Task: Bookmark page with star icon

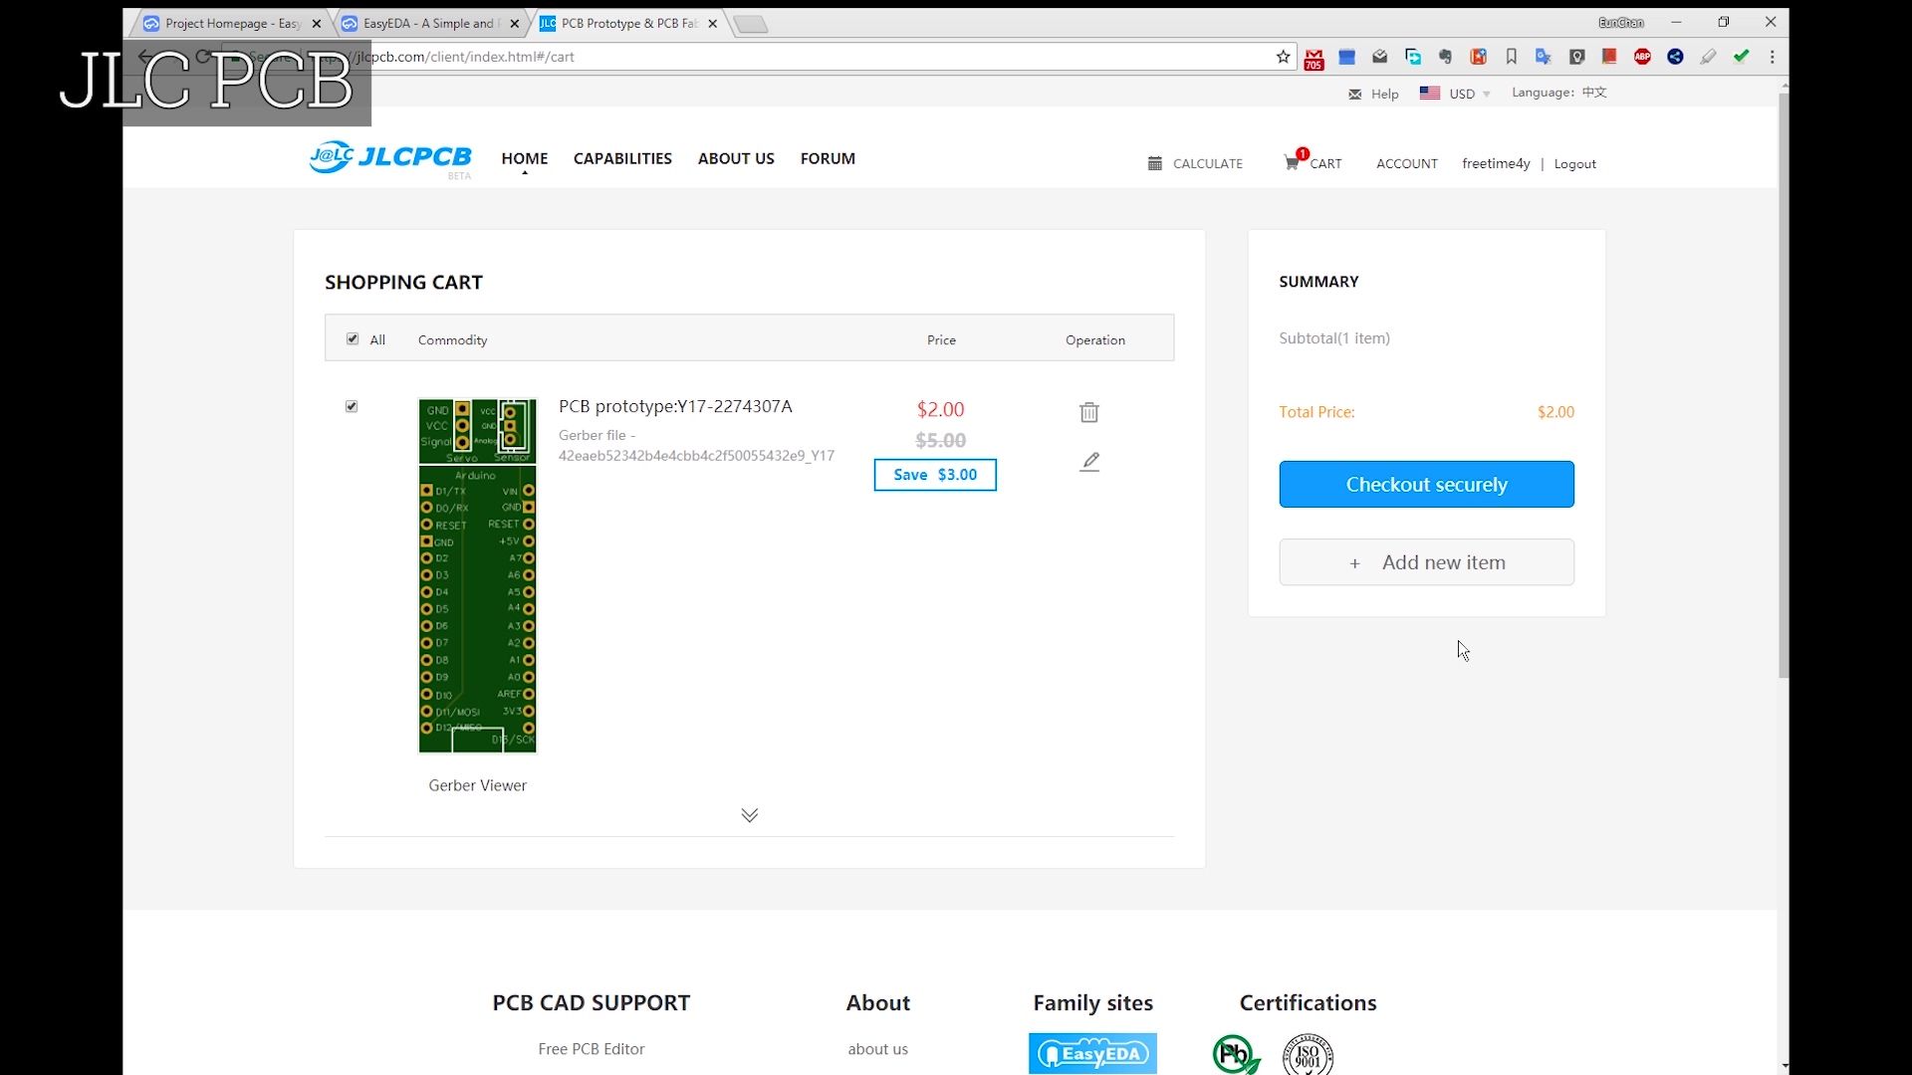Action: coord(1283,57)
